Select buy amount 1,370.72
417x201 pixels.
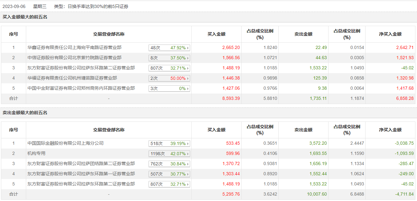click(x=231, y=164)
